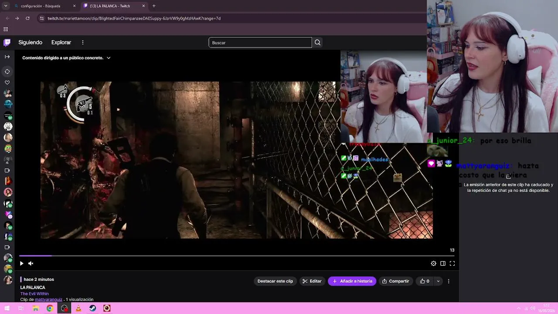
Task: Click the Destacar este clip button
Action: coord(275,281)
